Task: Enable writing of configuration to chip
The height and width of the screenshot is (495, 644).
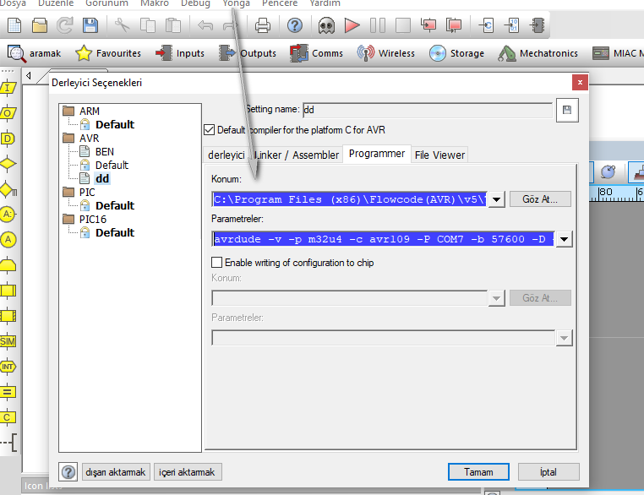Action: pos(216,262)
